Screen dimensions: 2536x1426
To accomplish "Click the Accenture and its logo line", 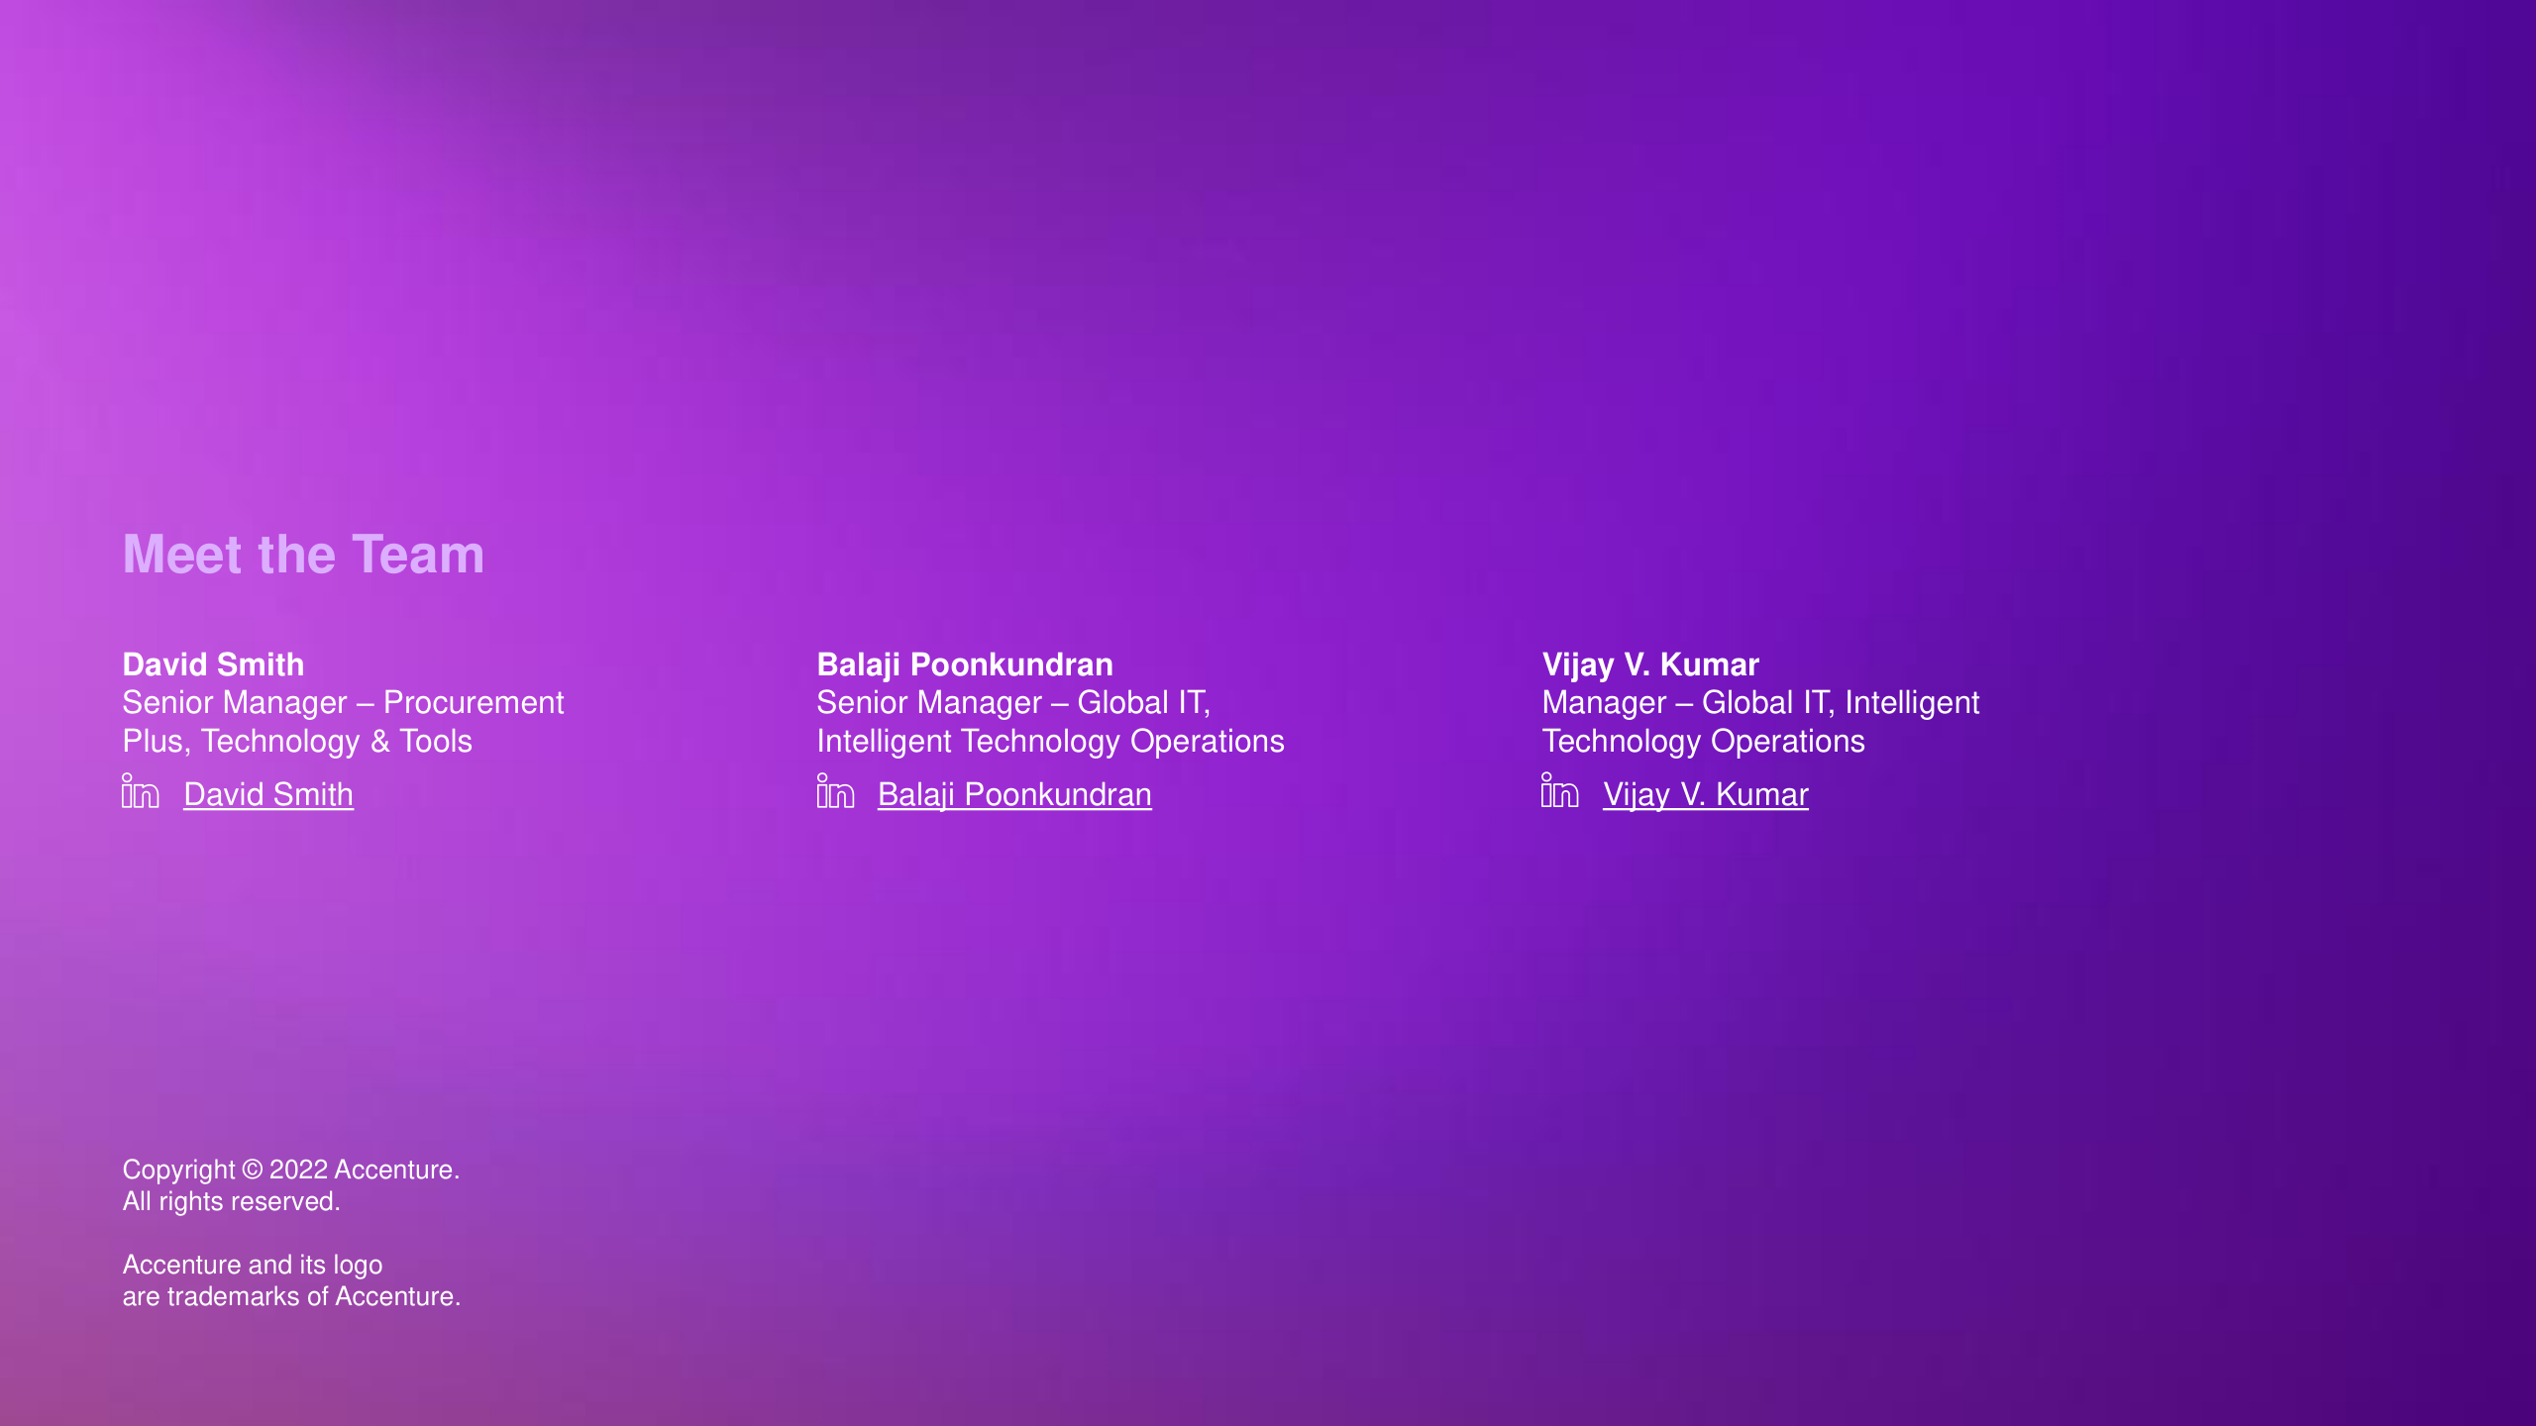I will 252,1265.
